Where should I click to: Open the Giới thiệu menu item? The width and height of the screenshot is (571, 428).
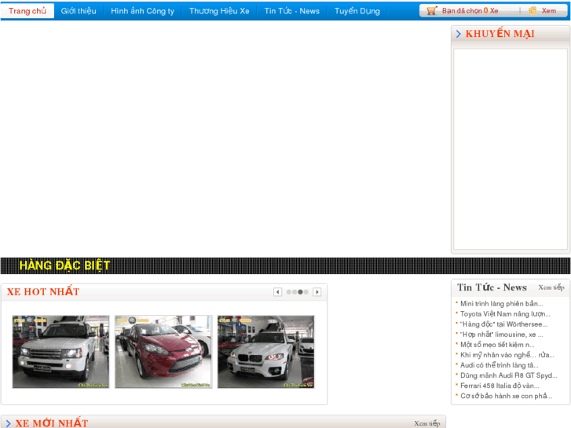click(x=79, y=11)
